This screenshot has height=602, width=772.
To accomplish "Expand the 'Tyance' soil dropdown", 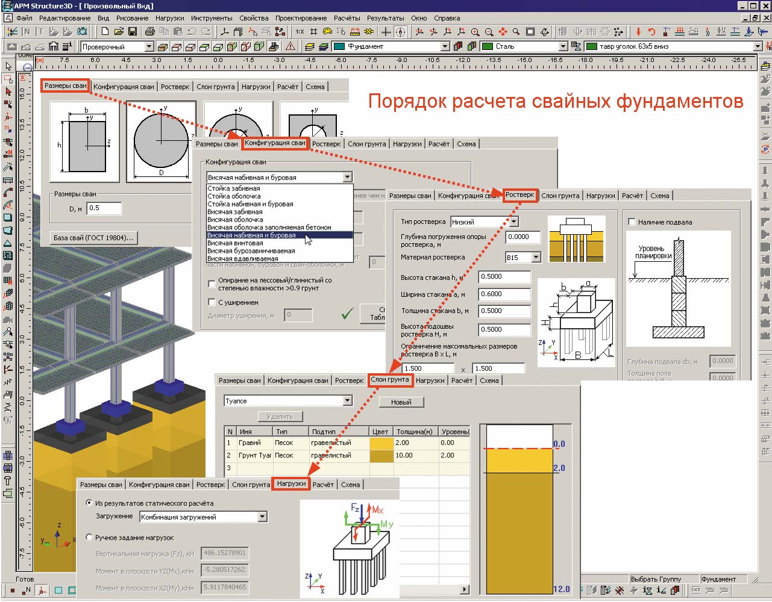I will click(x=347, y=401).
